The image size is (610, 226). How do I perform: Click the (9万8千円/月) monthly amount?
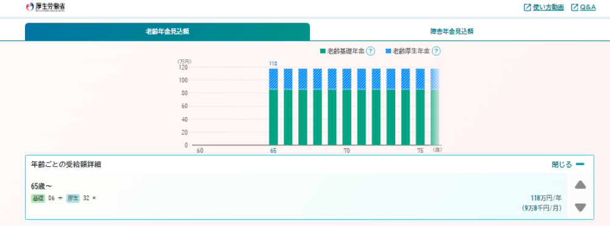pyautogui.click(x=542, y=208)
